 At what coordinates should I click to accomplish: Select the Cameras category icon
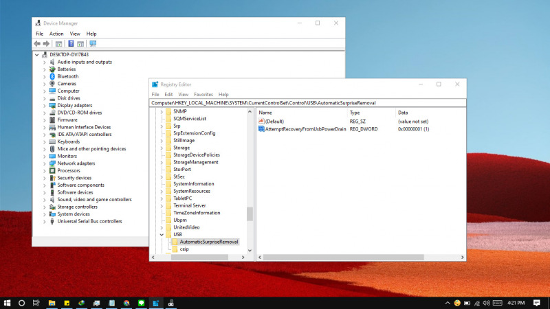pos(52,83)
